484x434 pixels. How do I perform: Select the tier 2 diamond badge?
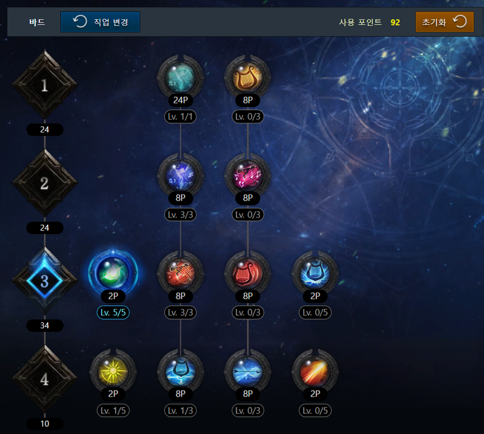click(45, 183)
